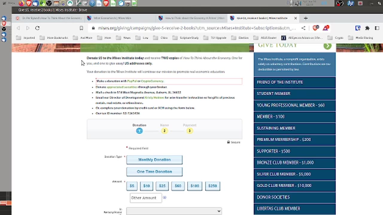The width and height of the screenshot is (383, 215).
Task: Select the $100 amount
Action: point(195,186)
